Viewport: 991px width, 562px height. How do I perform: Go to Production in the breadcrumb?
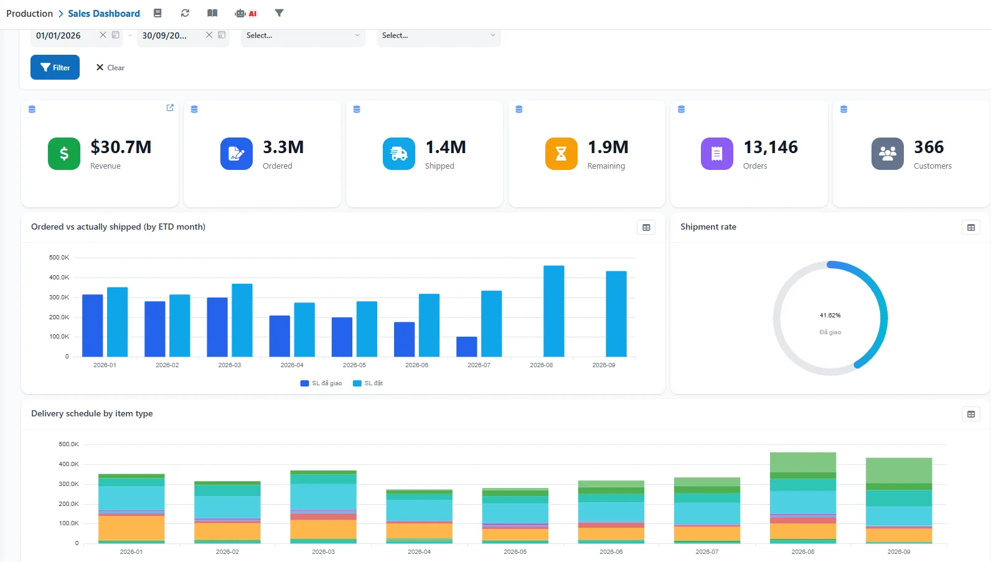point(29,13)
